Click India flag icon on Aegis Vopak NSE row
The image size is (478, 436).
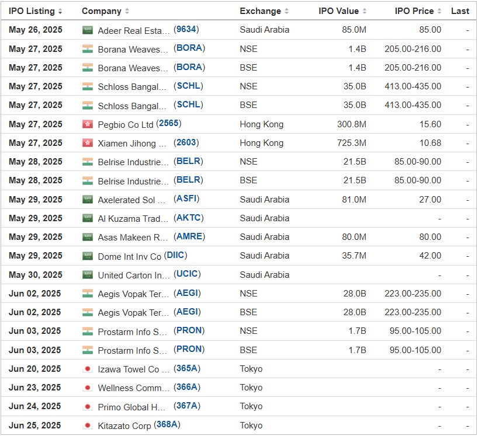click(x=88, y=294)
